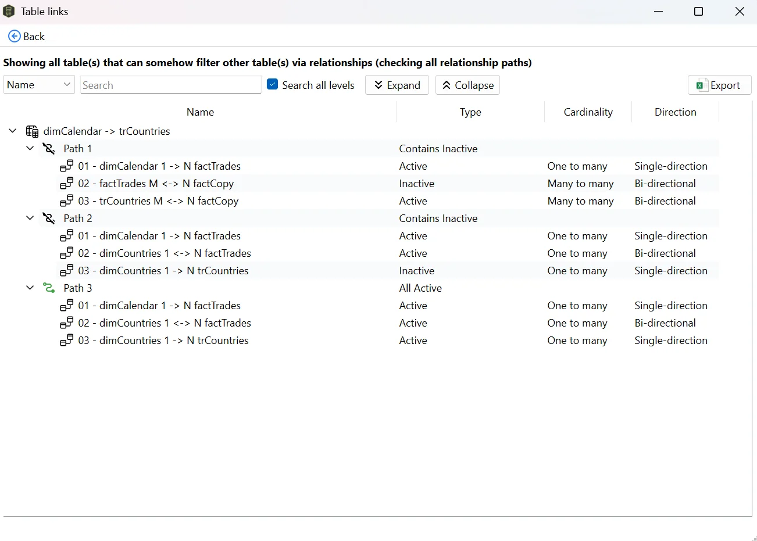
Task: Click the table icon beside dimCalendar -> trCountries
Action: [33, 131]
